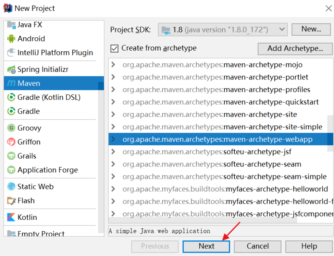Image resolution: width=334 pixels, height=256 pixels.
Task: Click the Flash folder icon
Action: (11, 201)
